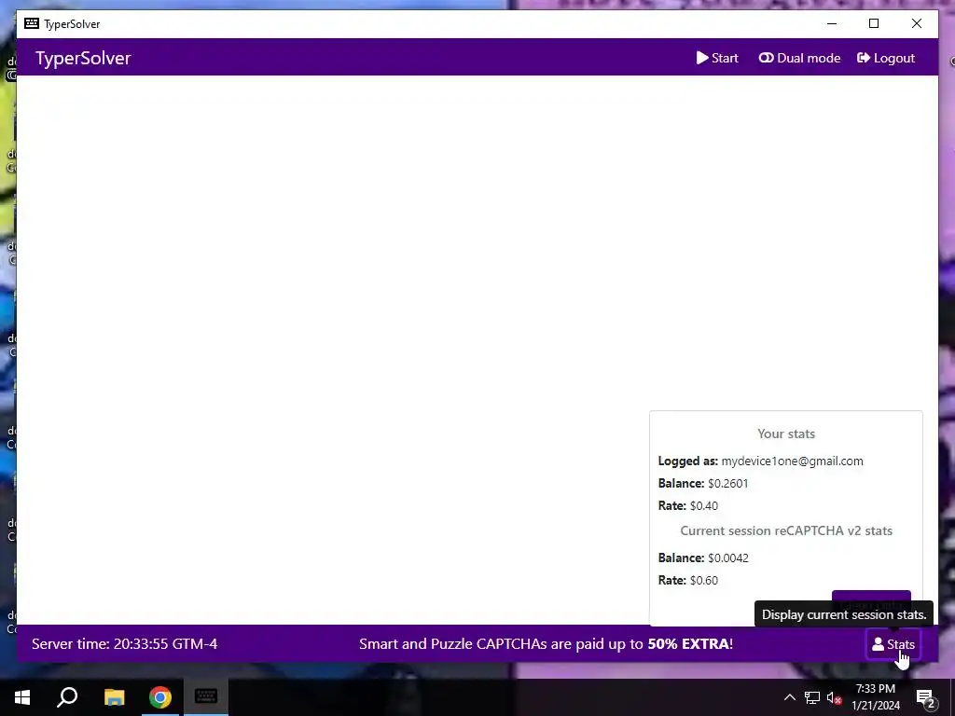Click the muted volume icon in tray

pos(834,697)
